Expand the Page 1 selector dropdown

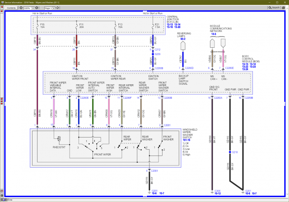(x=53, y=8)
